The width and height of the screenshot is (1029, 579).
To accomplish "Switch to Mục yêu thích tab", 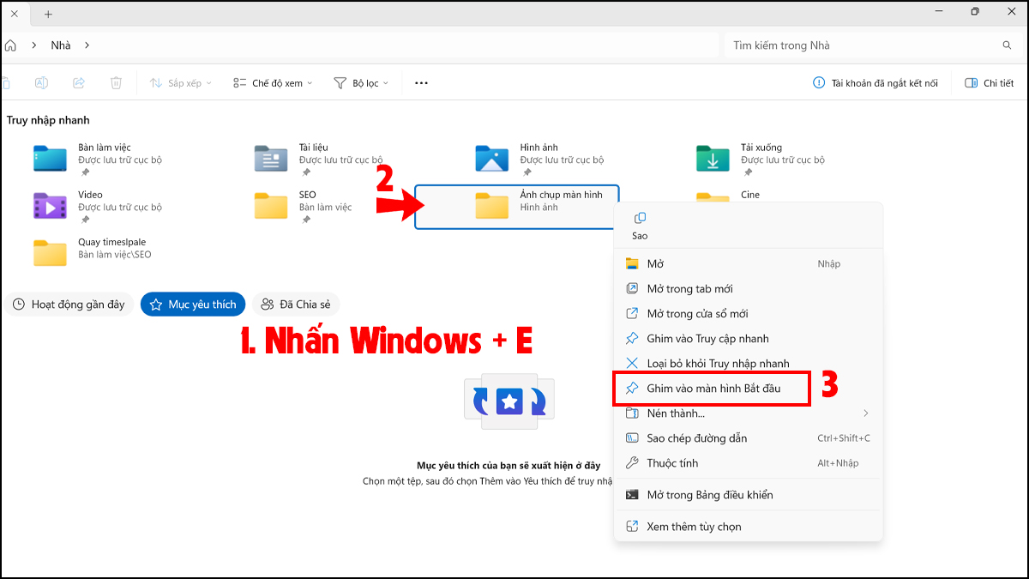I will point(193,305).
